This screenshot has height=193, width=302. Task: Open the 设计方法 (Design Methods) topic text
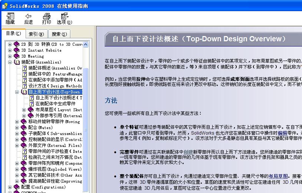[55, 86]
